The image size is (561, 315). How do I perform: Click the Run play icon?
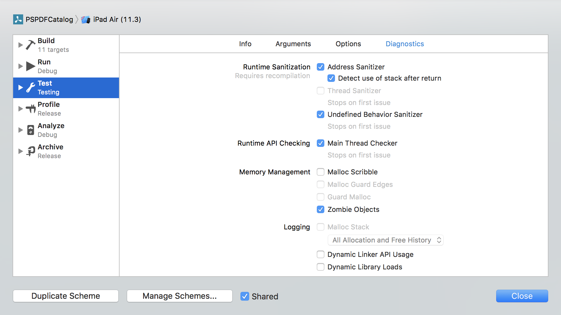pyautogui.click(x=30, y=66)
